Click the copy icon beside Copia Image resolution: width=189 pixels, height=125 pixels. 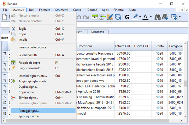[x=13, y=34]
